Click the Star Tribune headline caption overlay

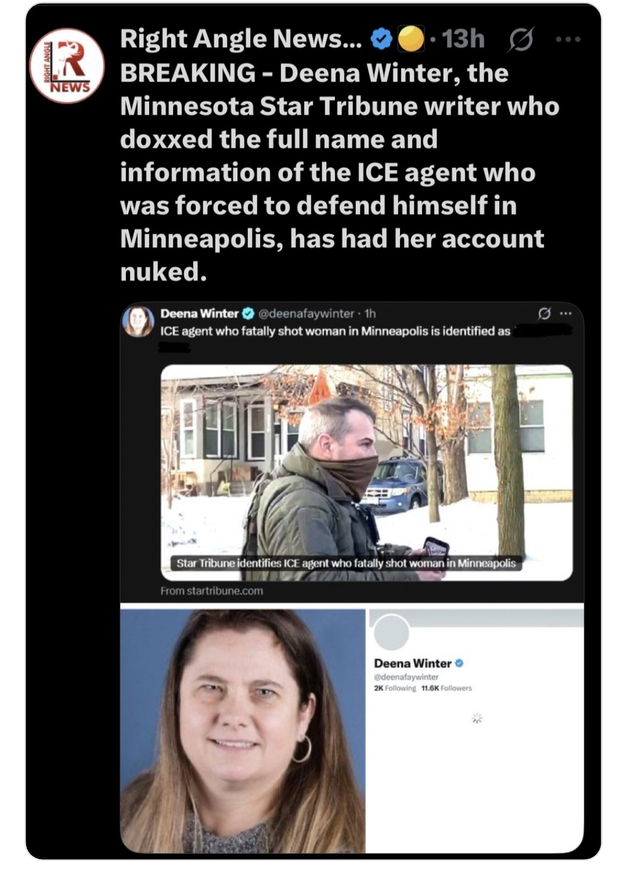coord(346,563)
